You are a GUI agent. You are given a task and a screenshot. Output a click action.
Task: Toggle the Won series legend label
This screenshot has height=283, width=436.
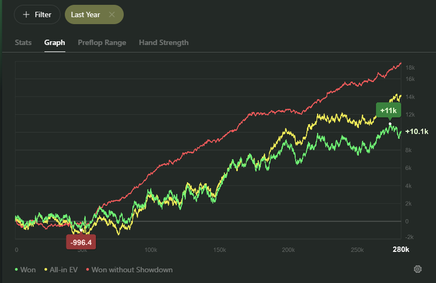click(x=28, y=270)
